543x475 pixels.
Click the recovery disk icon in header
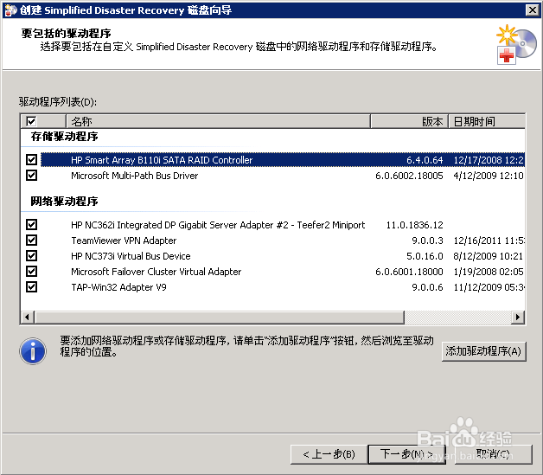(x=516, y=44)
